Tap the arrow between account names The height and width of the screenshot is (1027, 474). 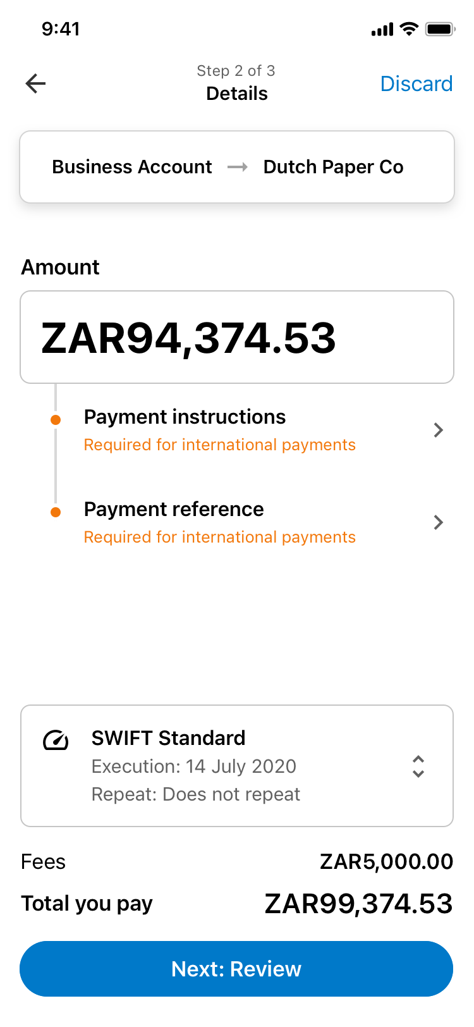(x=238, y=167)
